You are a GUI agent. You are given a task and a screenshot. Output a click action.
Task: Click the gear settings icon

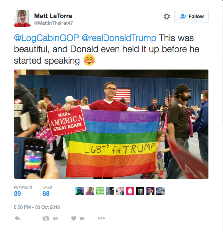pyautogui.click(x=167, y=16)
